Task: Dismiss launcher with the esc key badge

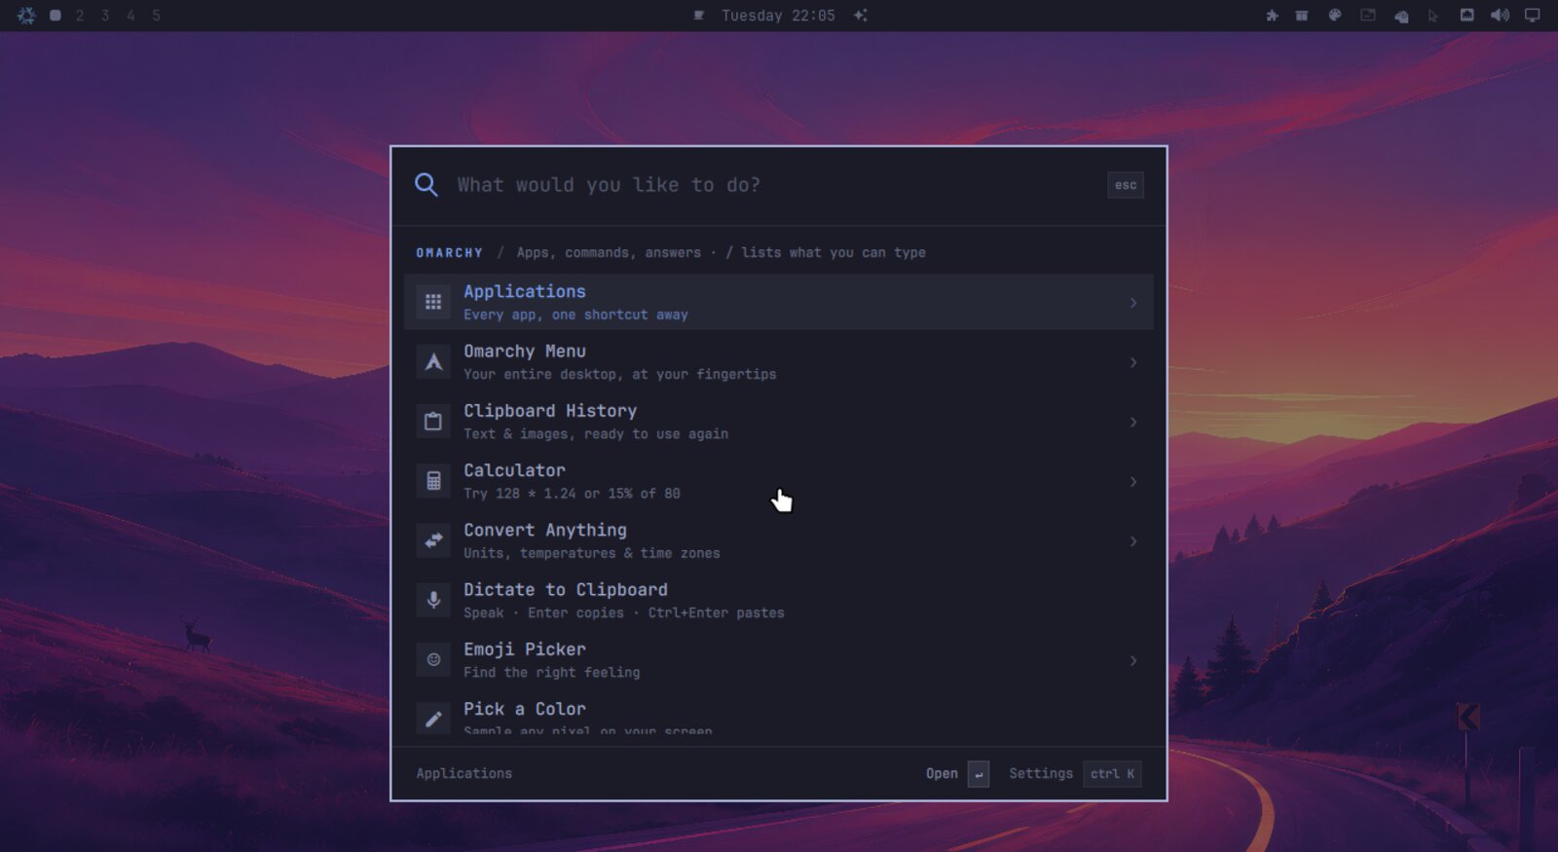Action: point(1125,185)
